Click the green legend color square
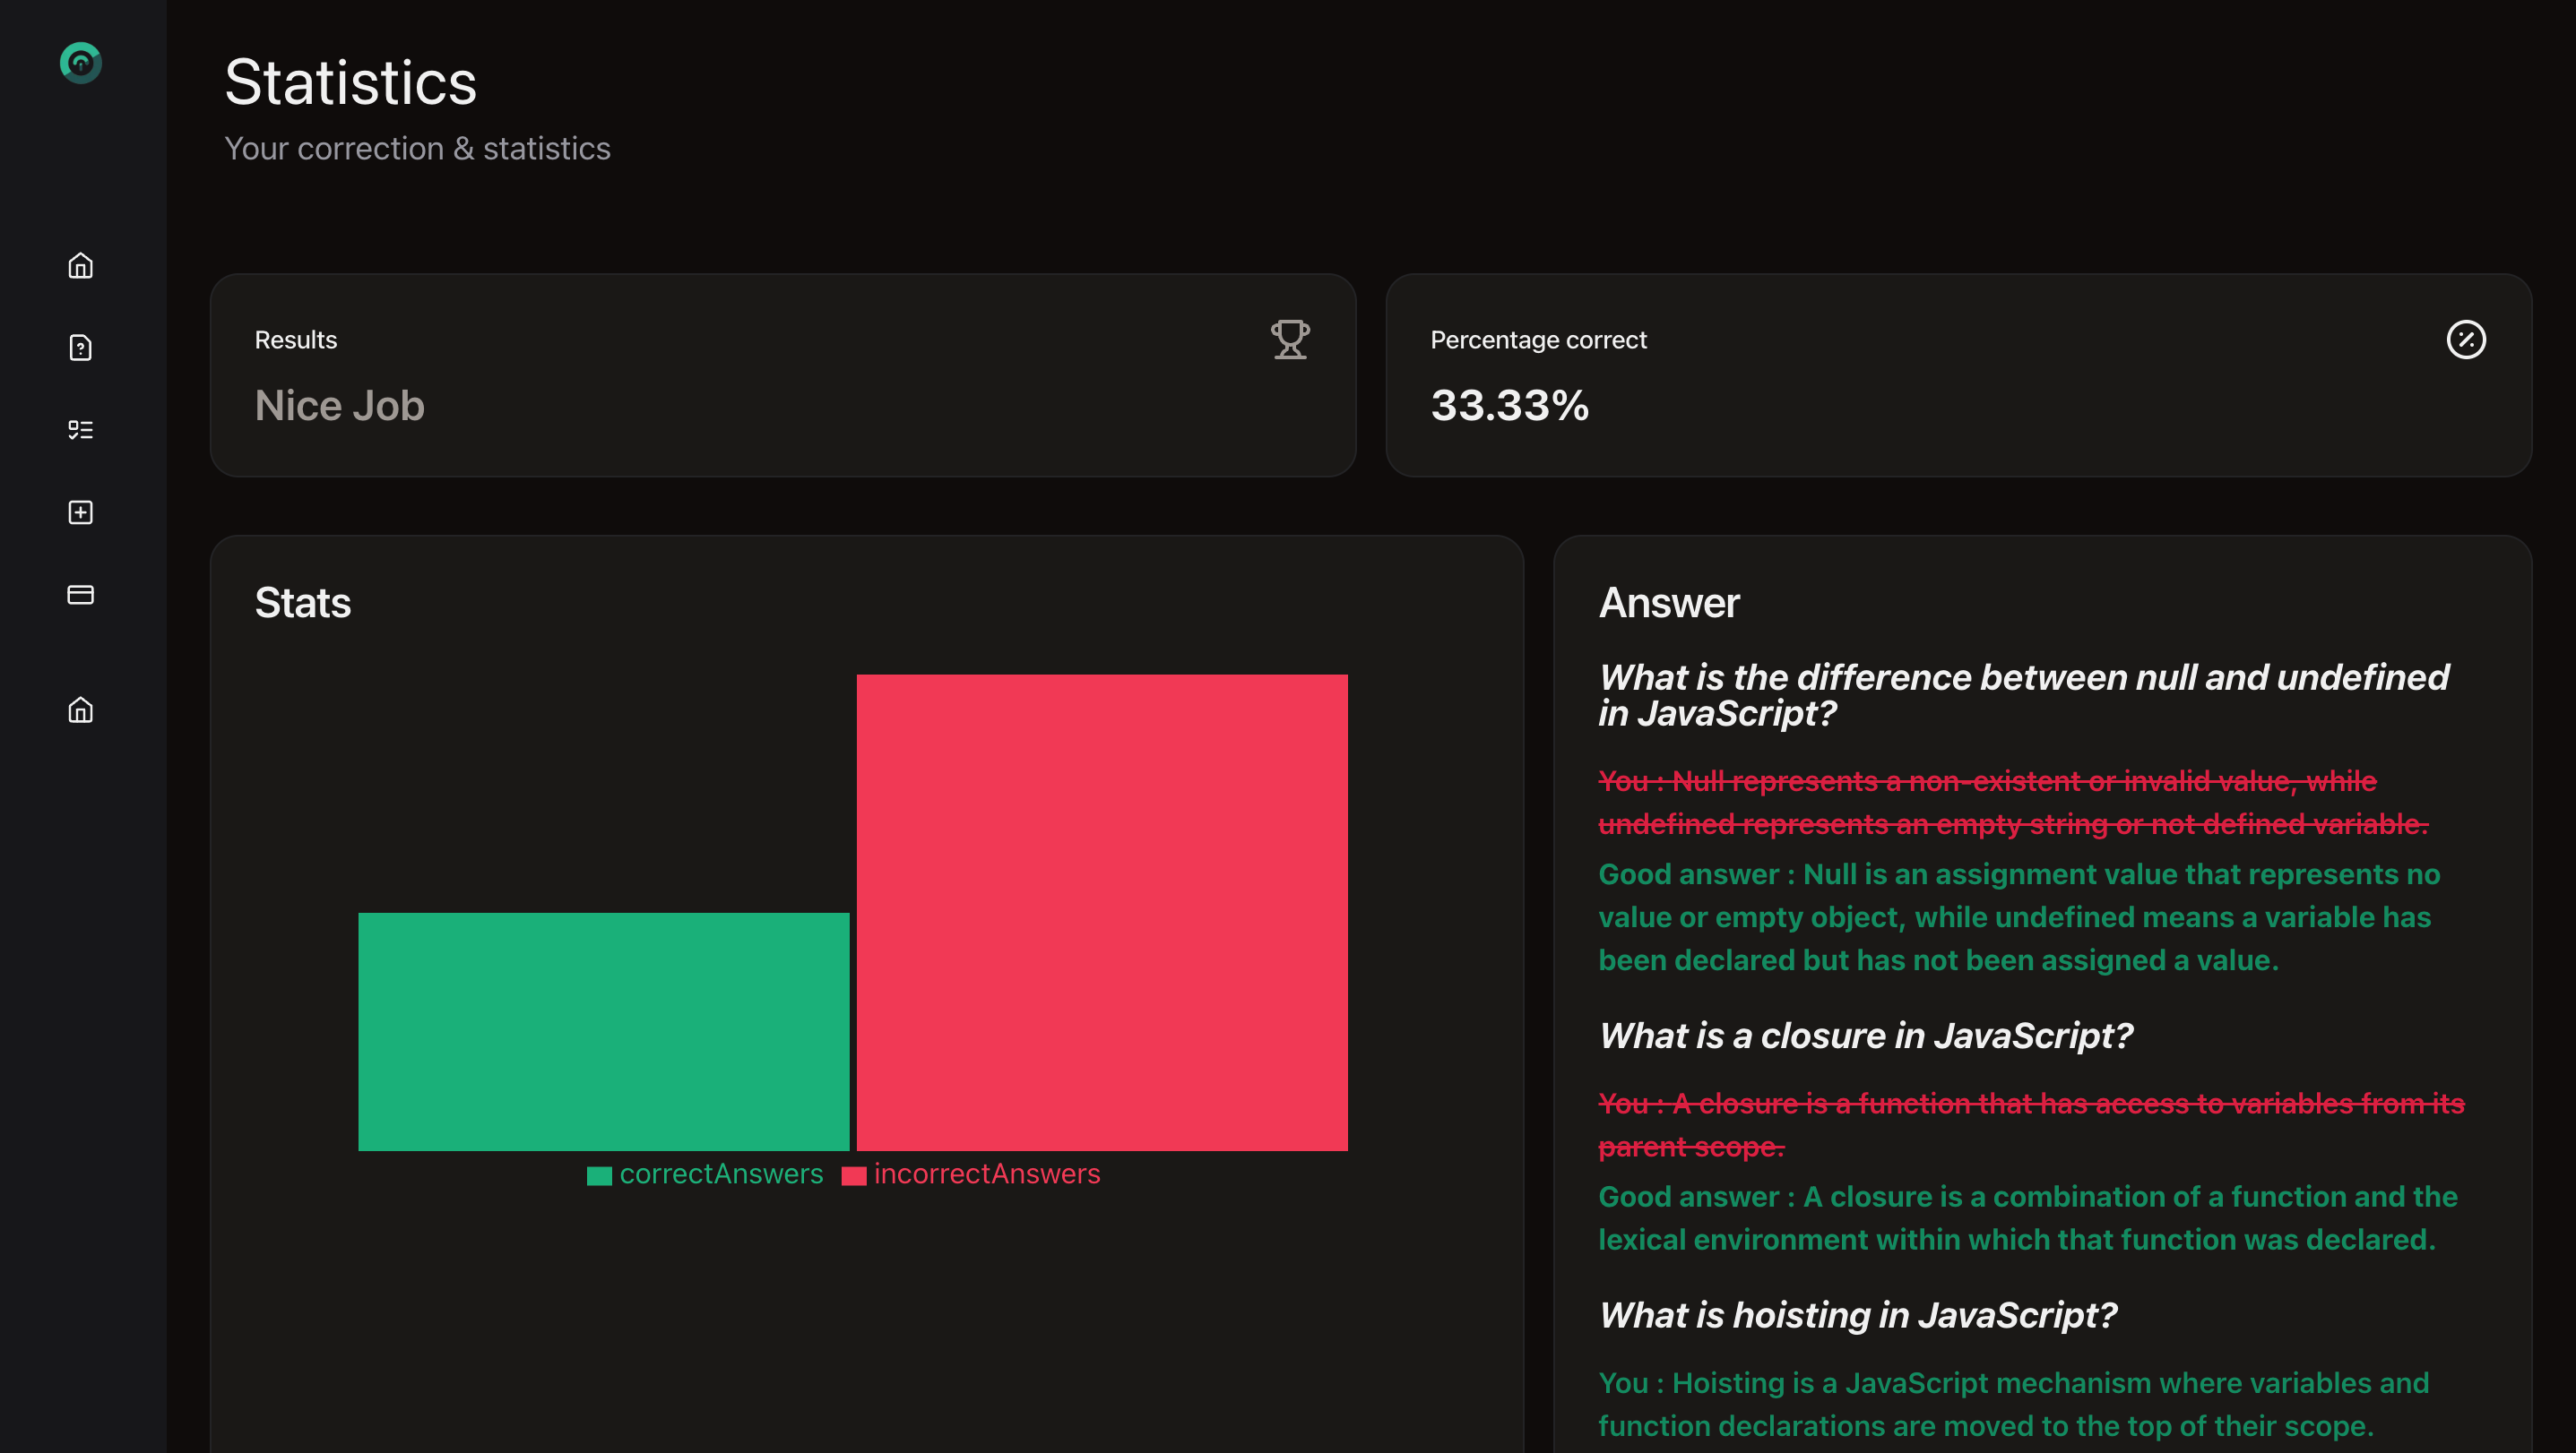 point(599,1176)
